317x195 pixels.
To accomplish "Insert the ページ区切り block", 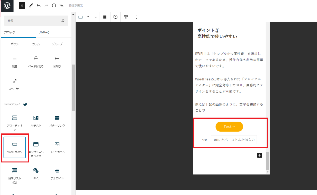I will [x=36, y=62].
